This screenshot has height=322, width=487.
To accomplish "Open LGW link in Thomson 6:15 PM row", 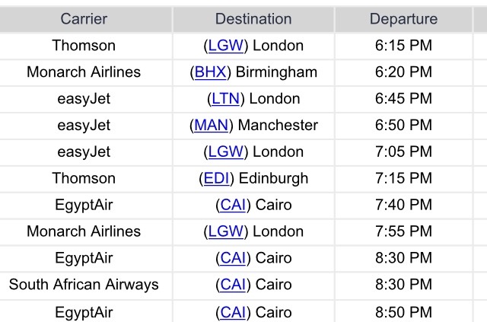I will tap(226, 46).
